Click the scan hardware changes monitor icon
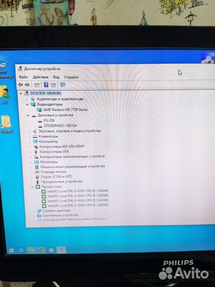This screenshot has height=287, width=215. pos(63,85)
